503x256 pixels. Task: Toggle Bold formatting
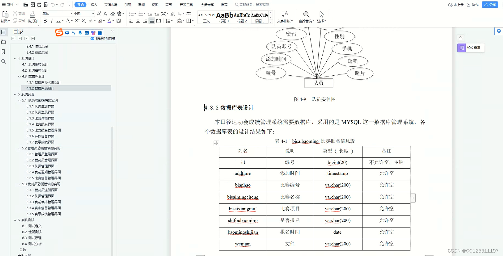click(x=45, y=21)
